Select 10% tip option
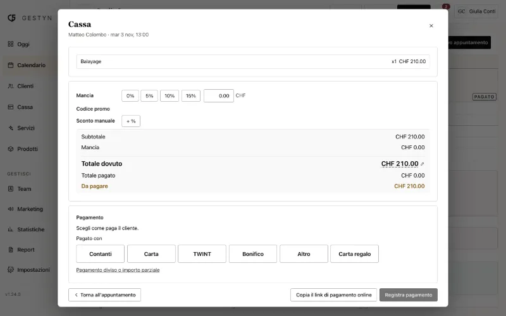Screen dimensions: 506x316 pyautogui.click(x=170, y=96)
